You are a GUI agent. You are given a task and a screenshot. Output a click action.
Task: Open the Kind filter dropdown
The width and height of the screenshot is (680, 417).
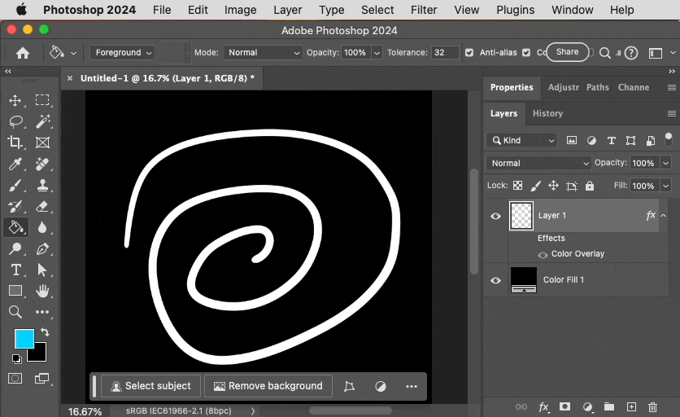click(x=521, y=140)
